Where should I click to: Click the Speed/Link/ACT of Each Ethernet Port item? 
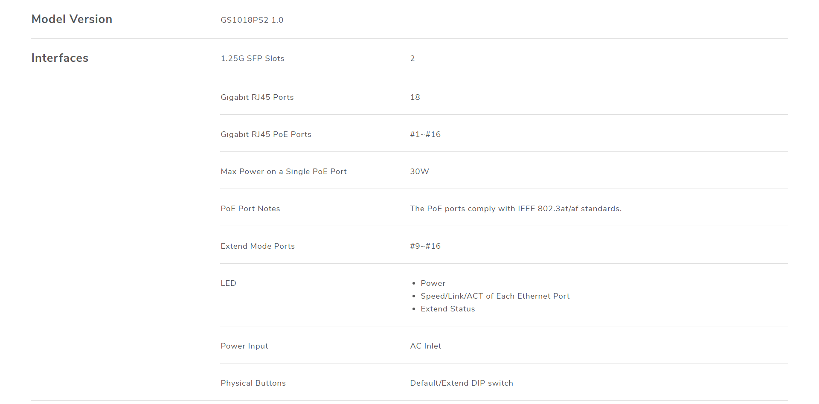495,296
